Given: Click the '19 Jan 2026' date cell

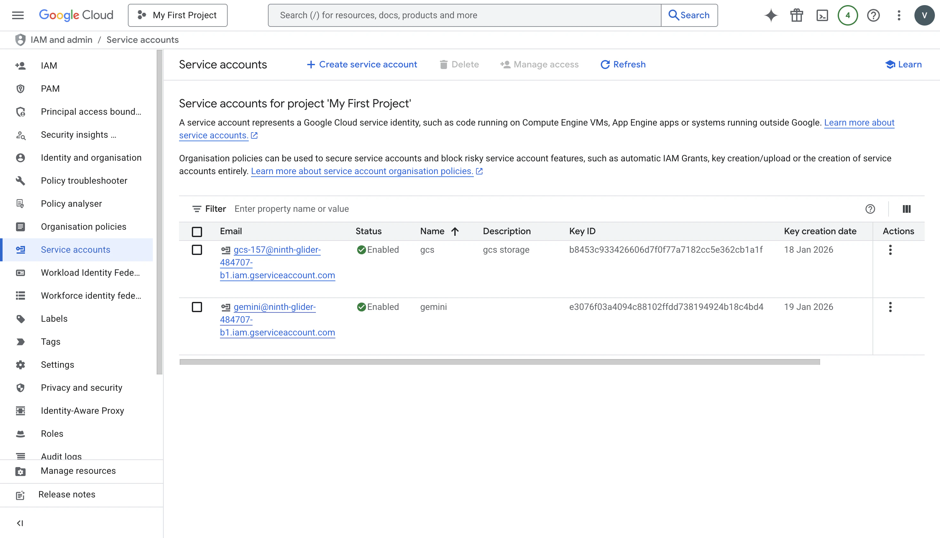Looking at the screenshot, I should click(x=808, y=307).
